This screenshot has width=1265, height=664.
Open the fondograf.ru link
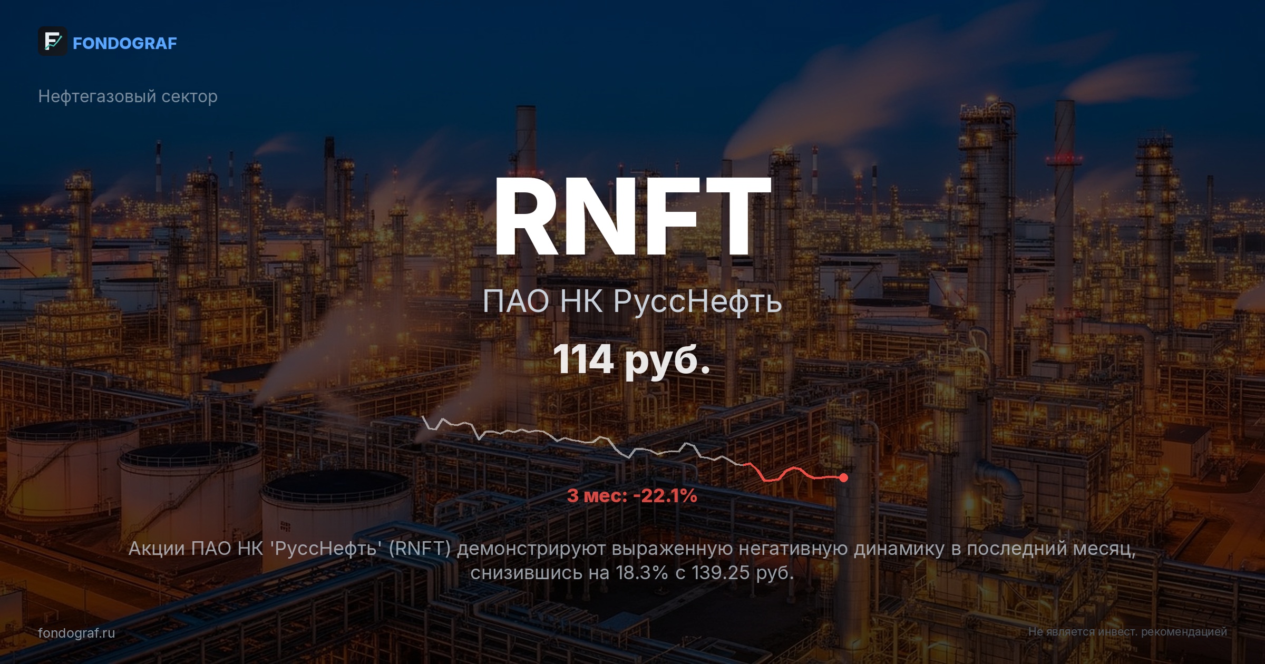click(x=76, y=633)
